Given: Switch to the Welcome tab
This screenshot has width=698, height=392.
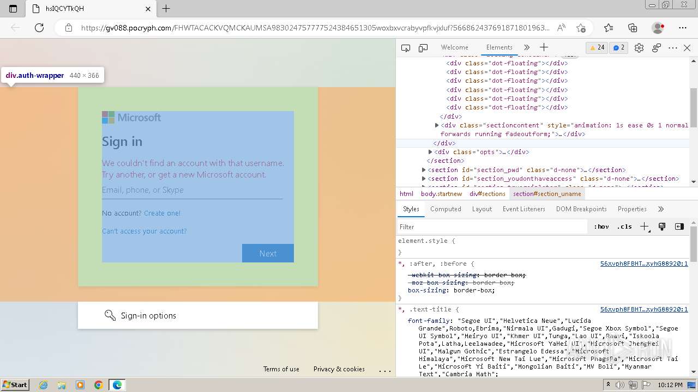Looking at the screenshot, I should pos(454,47).
